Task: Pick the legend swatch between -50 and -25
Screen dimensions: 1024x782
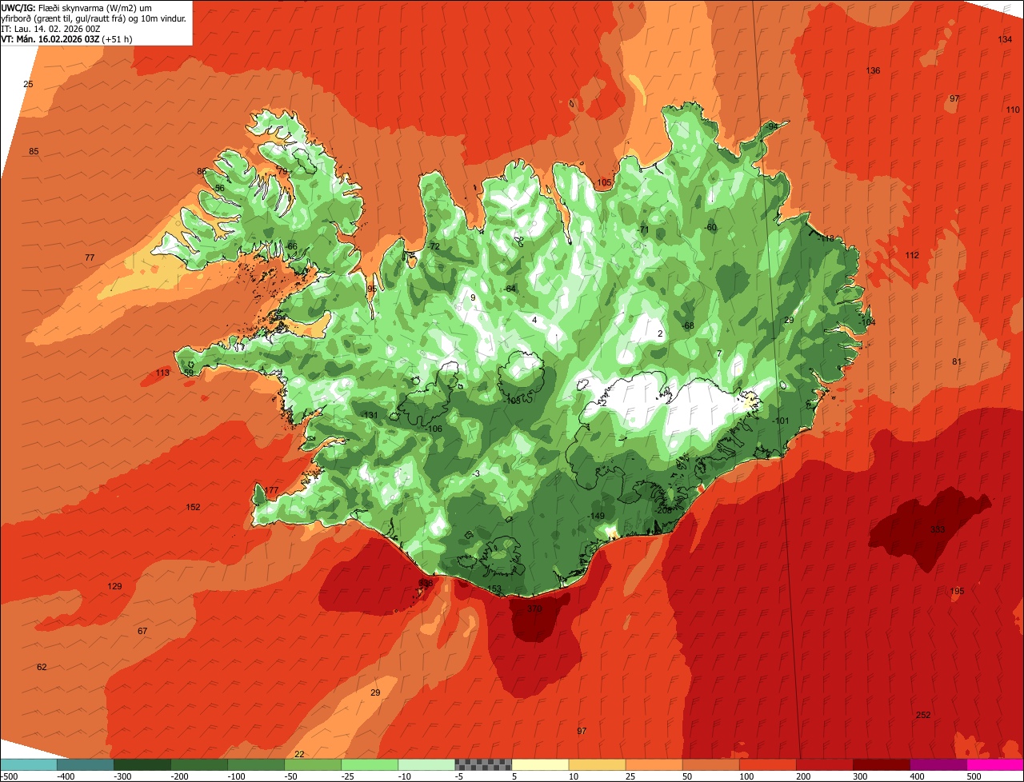Action: 312,764
